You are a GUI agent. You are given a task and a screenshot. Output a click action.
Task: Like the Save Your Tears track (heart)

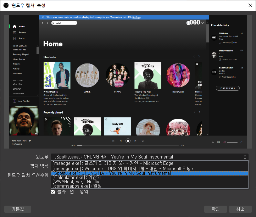[x=30, y=140]
